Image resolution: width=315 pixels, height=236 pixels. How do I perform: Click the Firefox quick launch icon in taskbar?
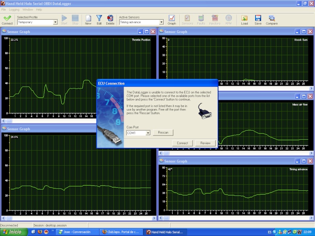pos(40,232)
